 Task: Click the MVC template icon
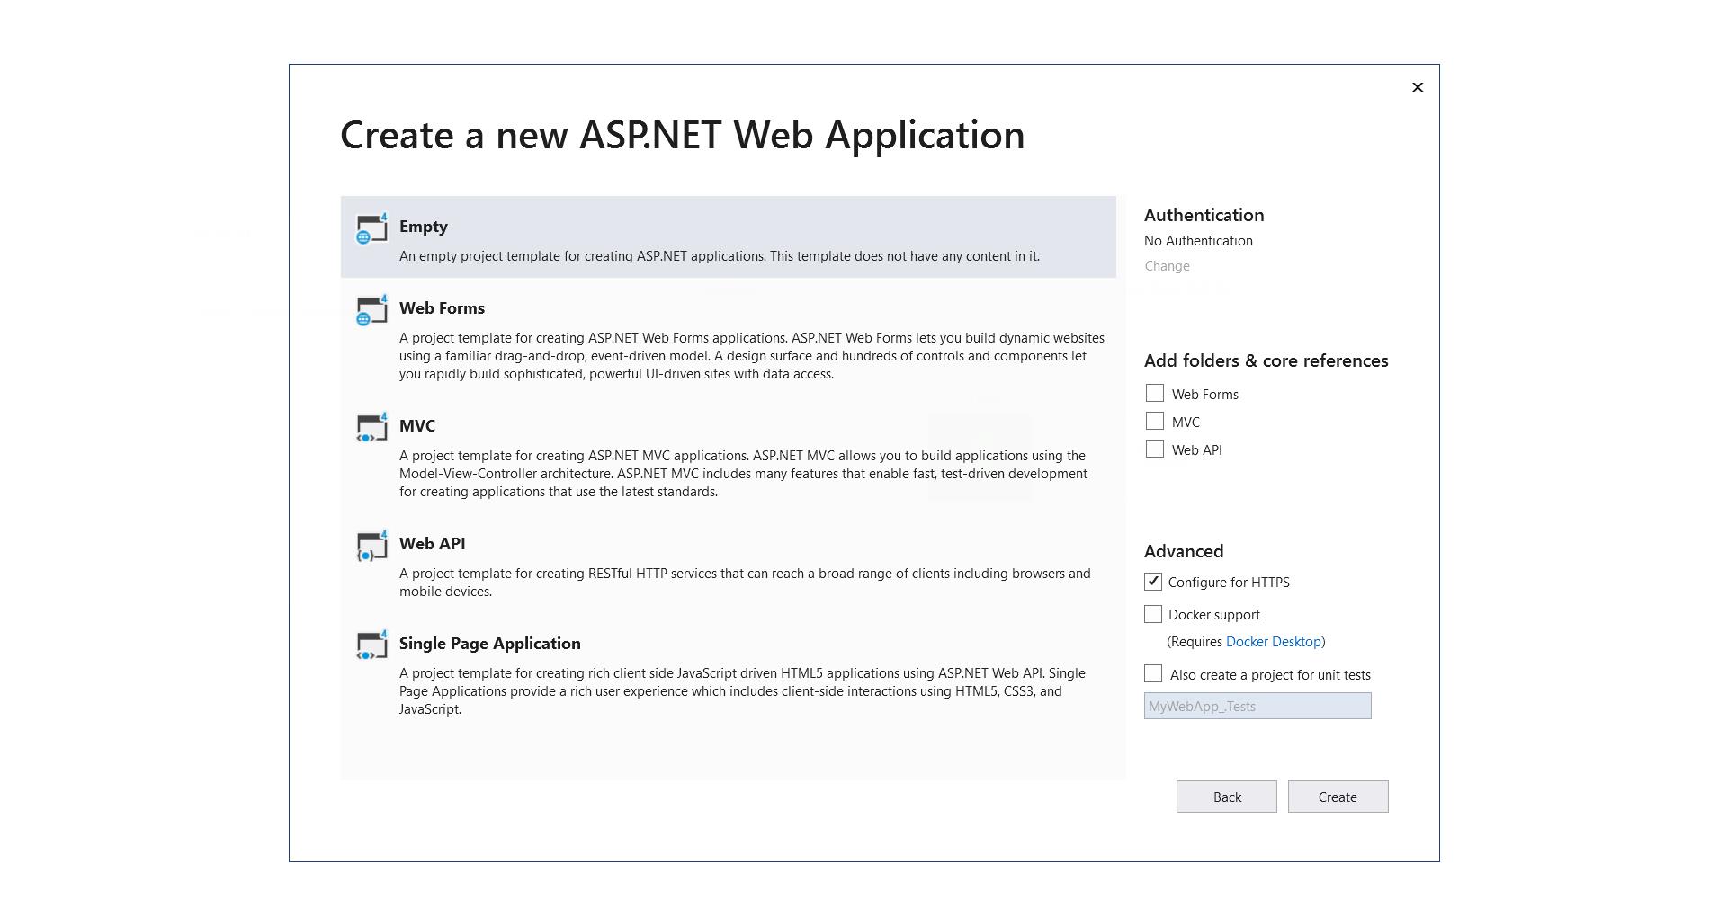[x=371, y=428]
